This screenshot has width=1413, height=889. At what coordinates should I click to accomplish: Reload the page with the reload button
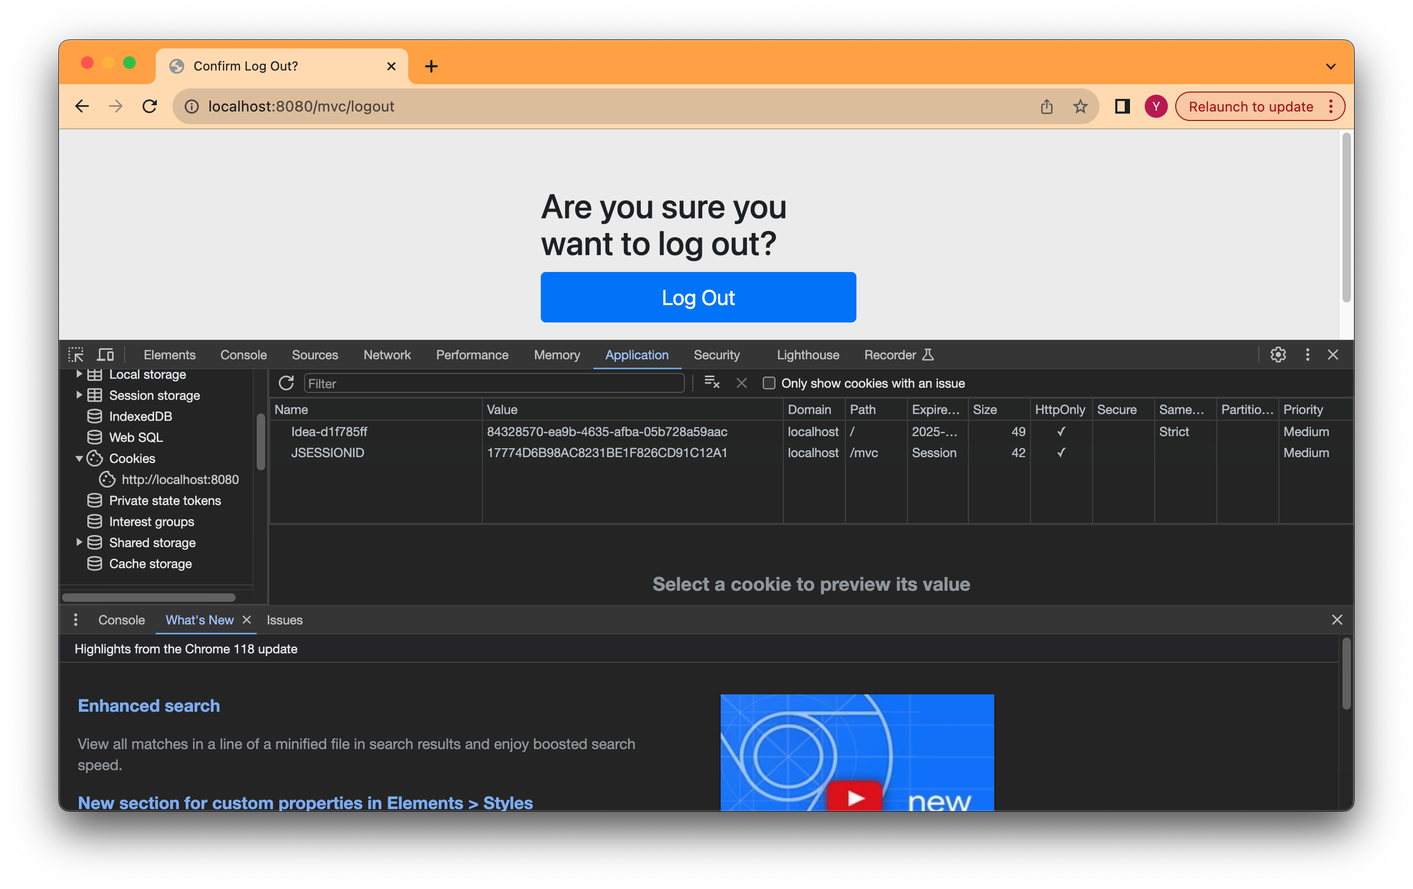click(x=149, y=106)
